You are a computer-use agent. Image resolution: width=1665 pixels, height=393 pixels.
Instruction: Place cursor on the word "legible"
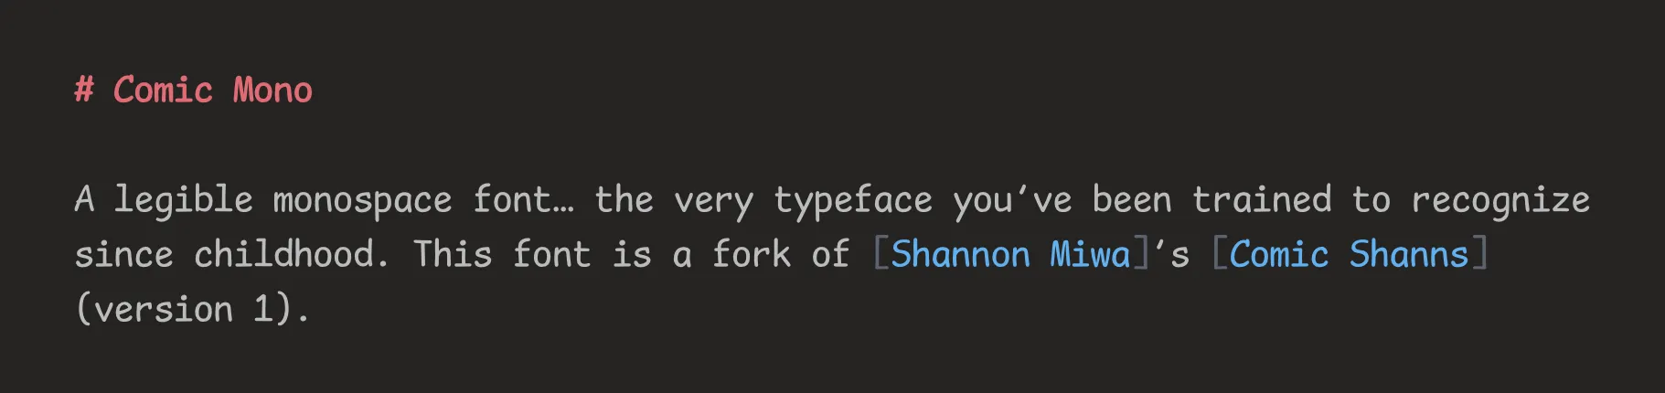coord(183,200)
